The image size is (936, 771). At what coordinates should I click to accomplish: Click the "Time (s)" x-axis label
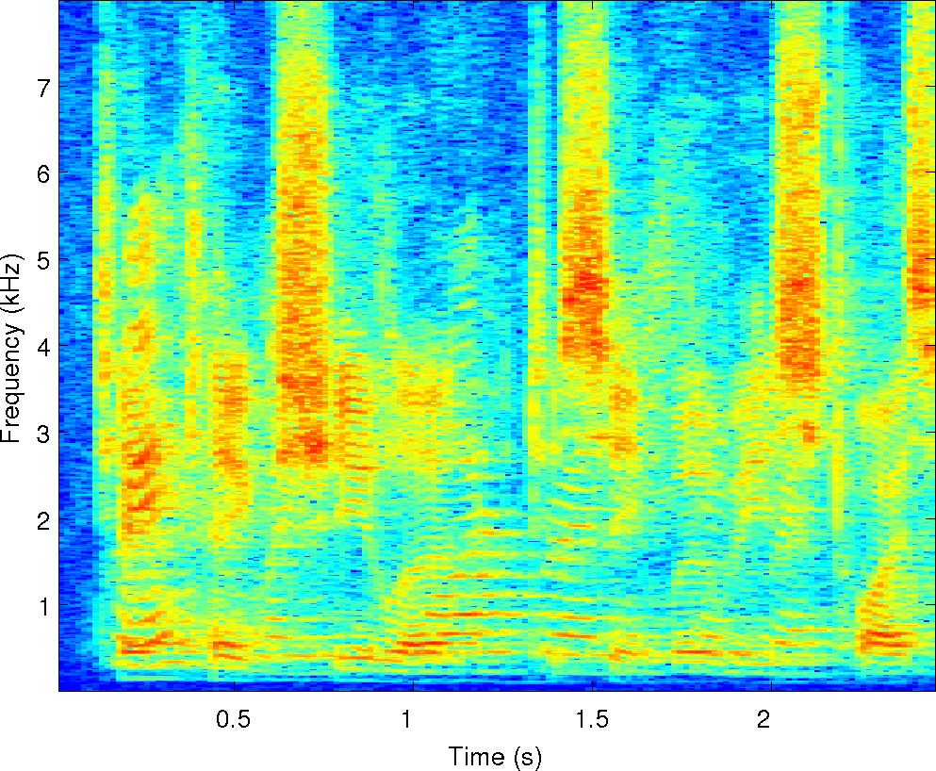pyautogui.click(x=495, y=757)
